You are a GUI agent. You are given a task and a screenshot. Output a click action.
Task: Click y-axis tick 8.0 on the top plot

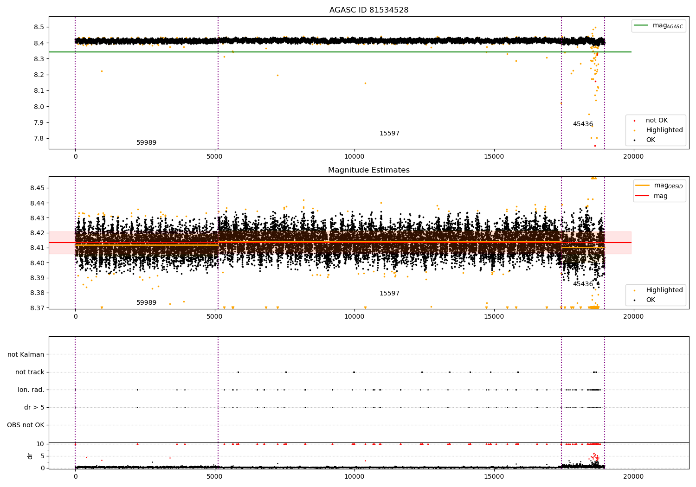pos(39,107)
